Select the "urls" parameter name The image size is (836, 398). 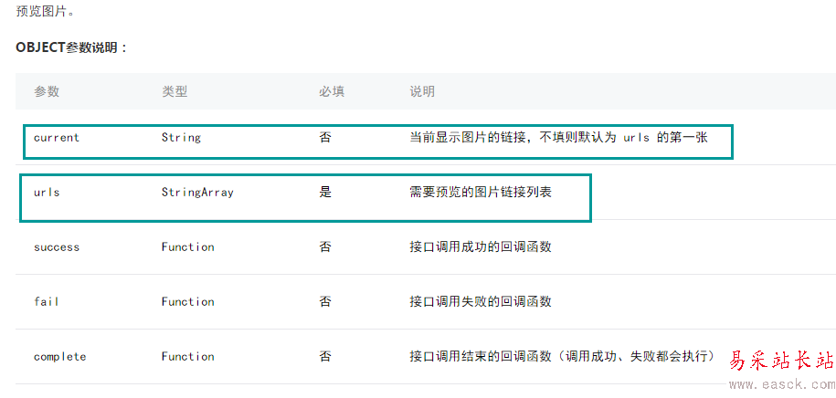coord(47,193)
